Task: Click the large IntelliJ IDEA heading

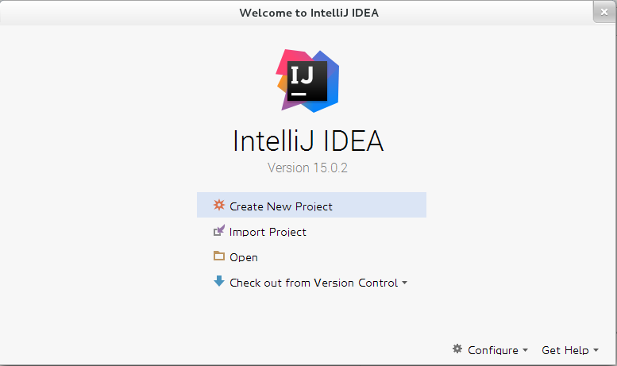Action: click(308, 141)
